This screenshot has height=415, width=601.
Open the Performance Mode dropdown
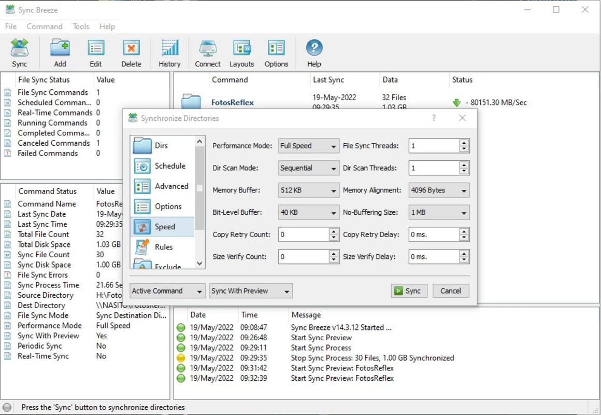click(309, 146)
